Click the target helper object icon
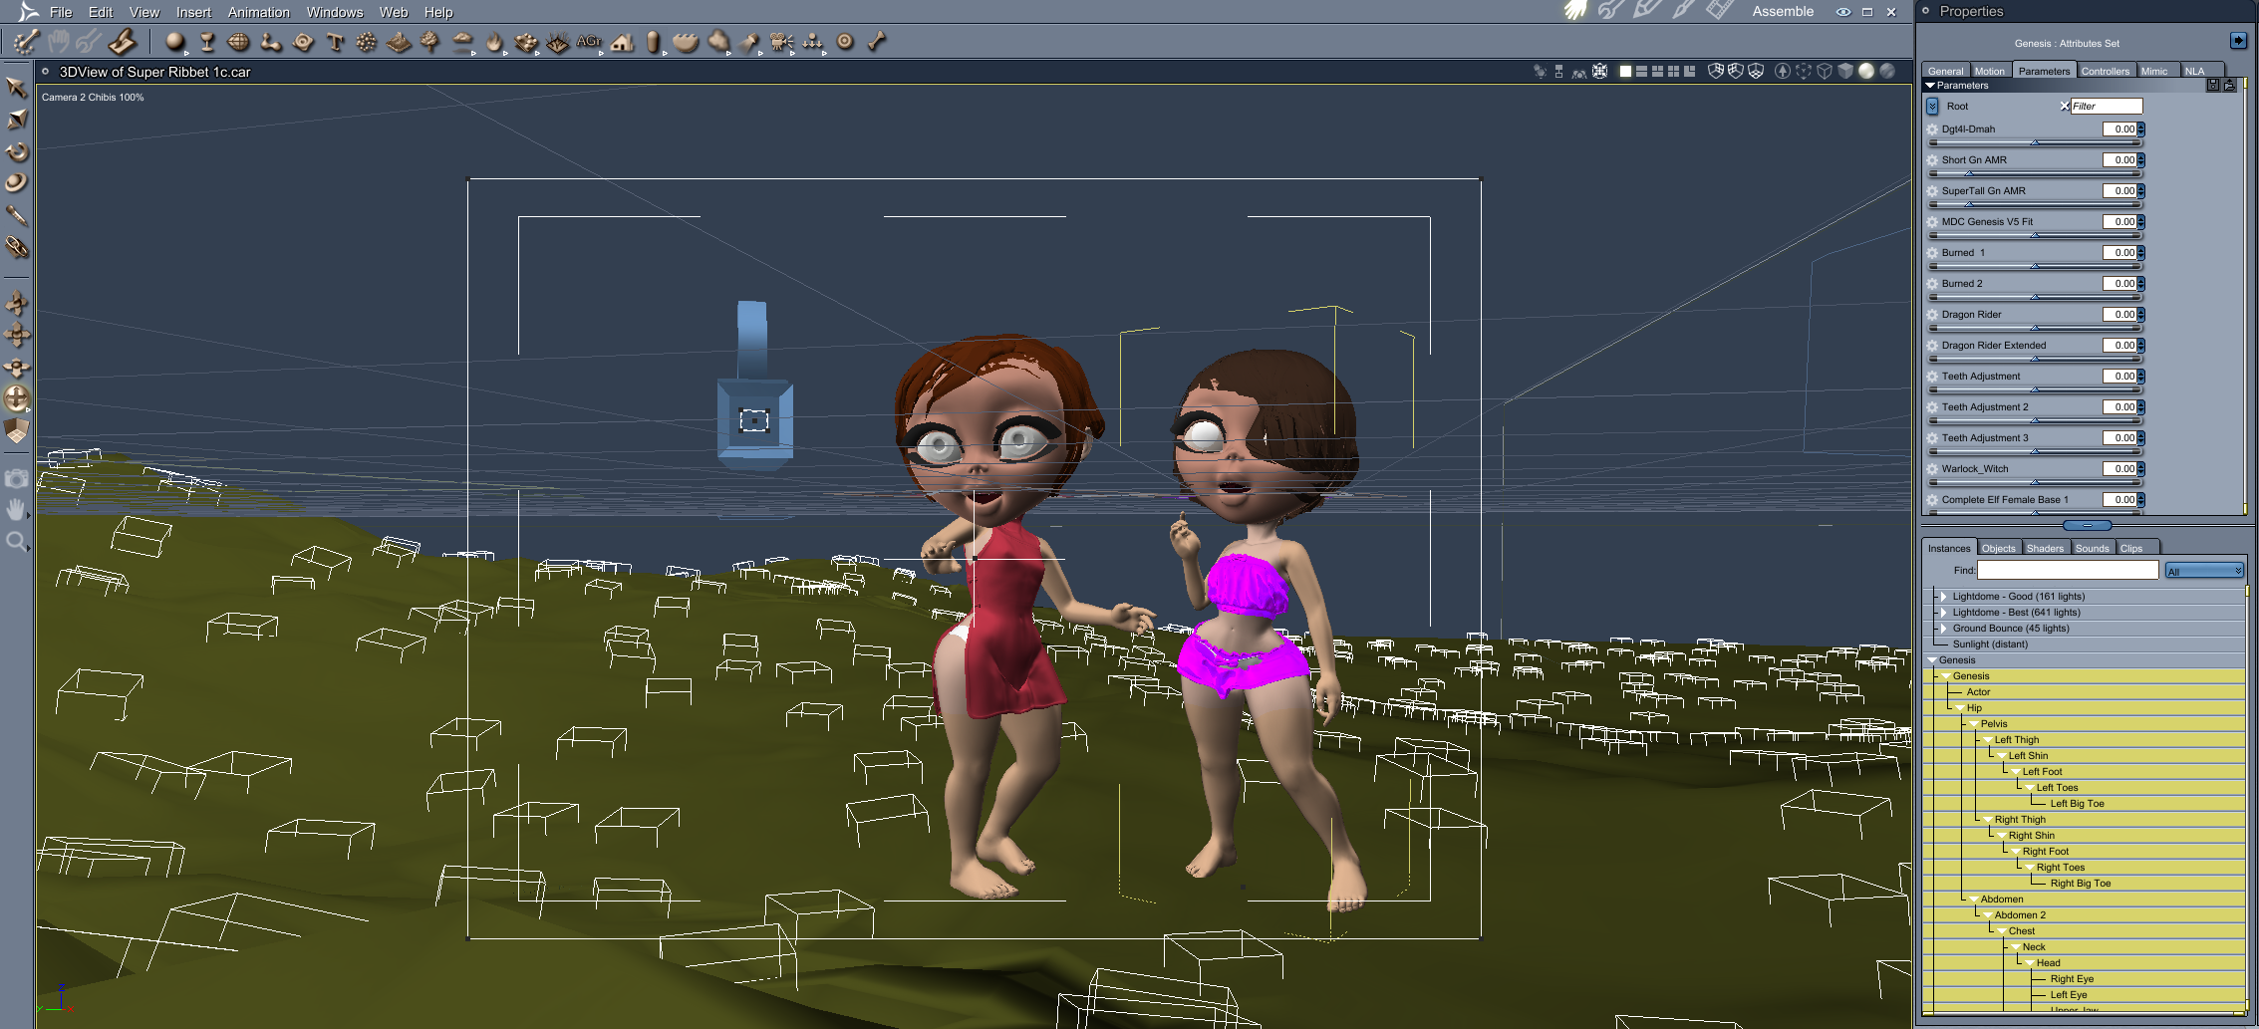Viewport: 2259px width, 1029px height. click(x=845, y=42)
